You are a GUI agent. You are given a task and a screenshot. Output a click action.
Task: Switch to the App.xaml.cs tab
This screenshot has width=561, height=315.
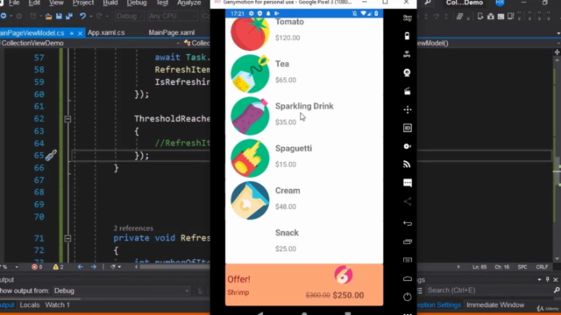pyautogui.click(x=106, y=32)
